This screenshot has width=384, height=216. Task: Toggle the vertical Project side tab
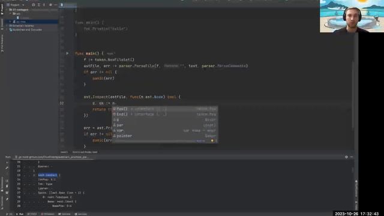point(2,9)
